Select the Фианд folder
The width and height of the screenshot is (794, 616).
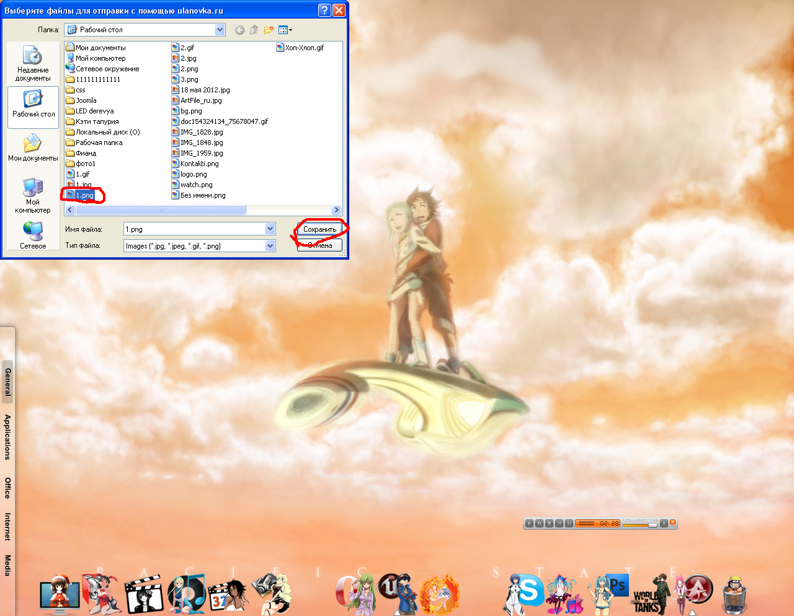pos(81,153)
